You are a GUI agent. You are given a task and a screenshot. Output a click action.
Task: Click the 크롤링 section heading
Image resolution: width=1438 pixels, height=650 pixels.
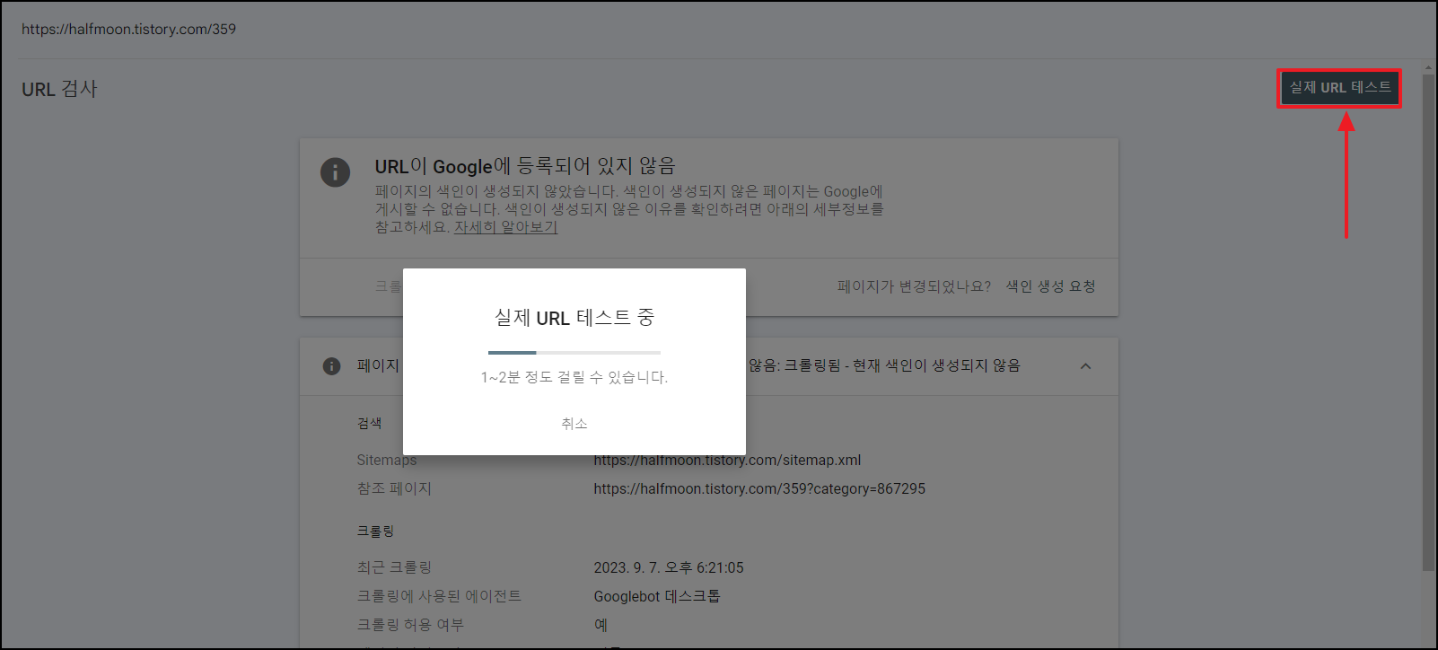click(375, 531)
